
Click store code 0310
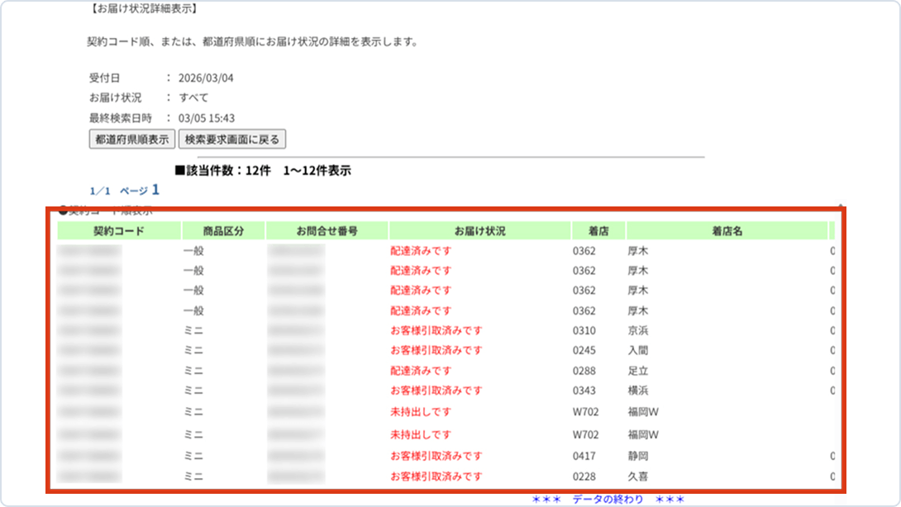pos(584,331)
